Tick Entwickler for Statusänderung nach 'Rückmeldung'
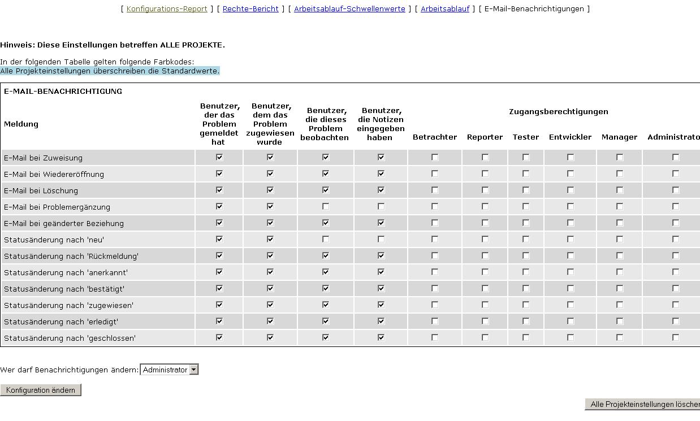 [x=571, y=256]
